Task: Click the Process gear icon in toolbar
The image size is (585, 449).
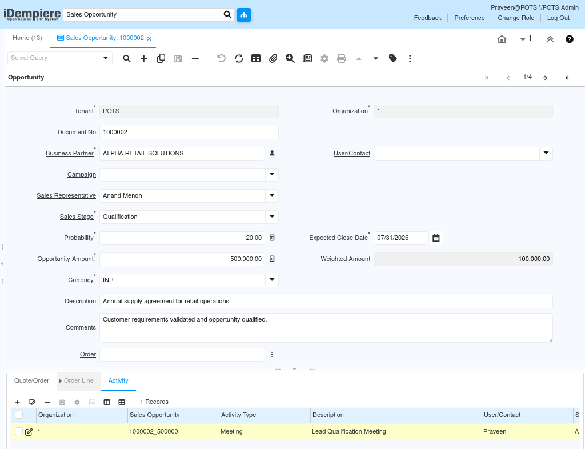Action: [x=324, y=58]
